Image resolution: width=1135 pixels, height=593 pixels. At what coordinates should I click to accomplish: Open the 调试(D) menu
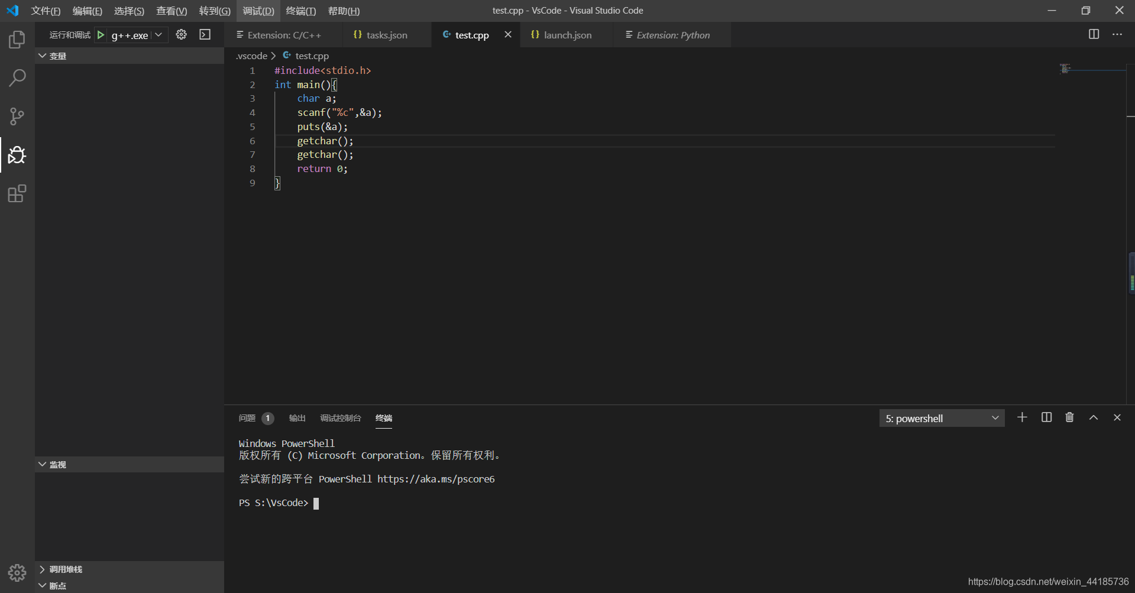pos(258,11)
